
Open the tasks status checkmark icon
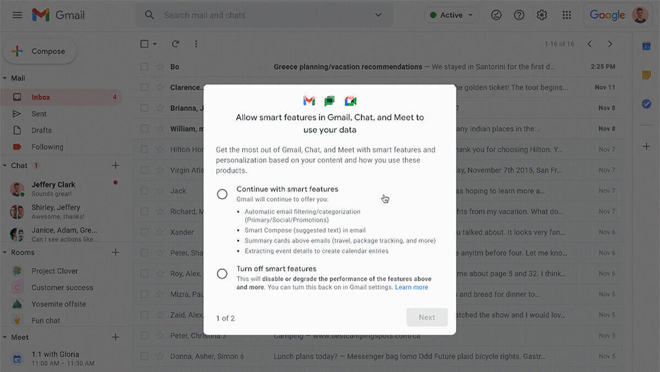click(x=496, y=15)
